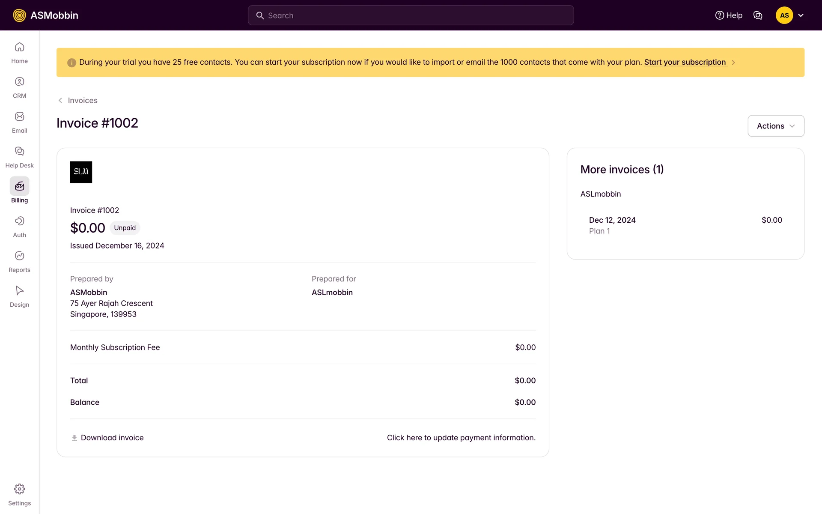The image size is (822, 514).
Task: Click the ASMobbin logo icon
Action: click(19, 15)
